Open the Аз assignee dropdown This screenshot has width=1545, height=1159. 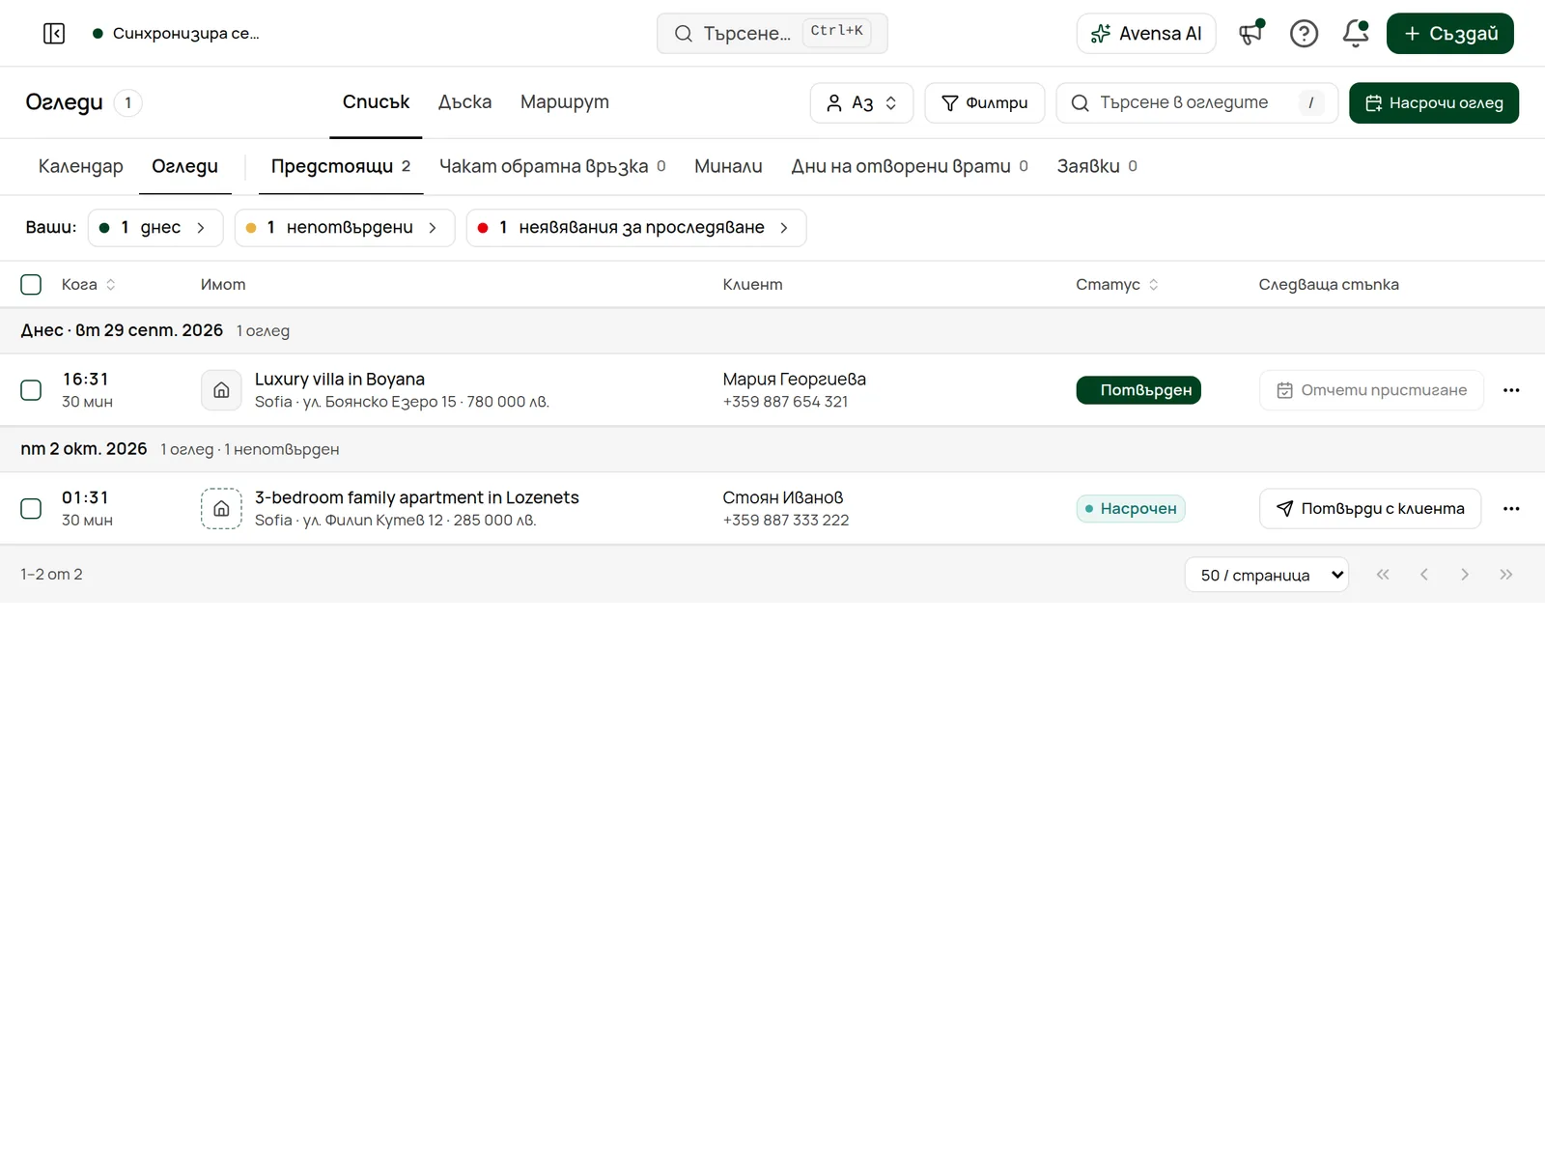[x=861, y=103]
